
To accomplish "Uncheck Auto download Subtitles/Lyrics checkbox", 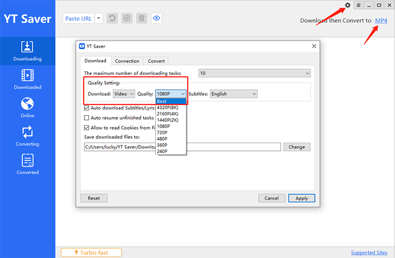I will [86, 108].
